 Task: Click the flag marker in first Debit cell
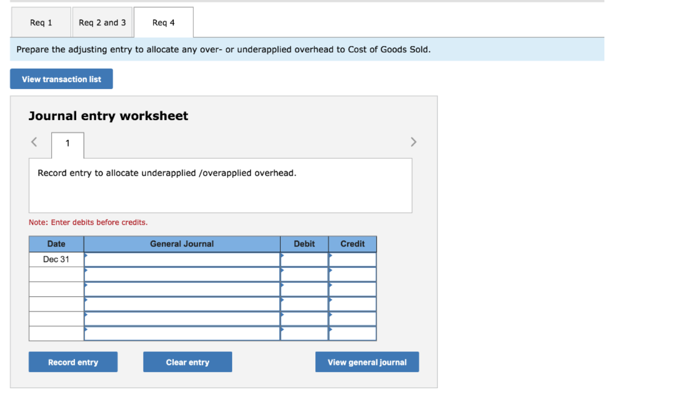point(283,256)
